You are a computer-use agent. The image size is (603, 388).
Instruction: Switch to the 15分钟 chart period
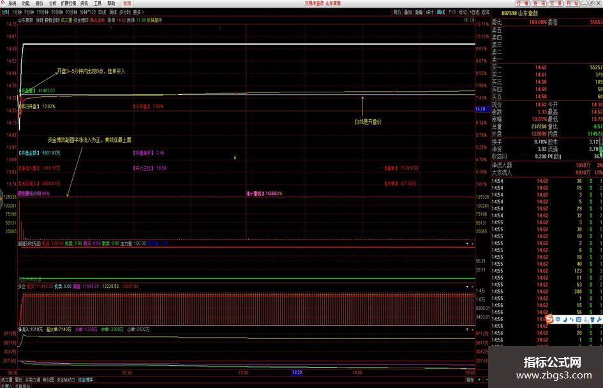point(43,12)
